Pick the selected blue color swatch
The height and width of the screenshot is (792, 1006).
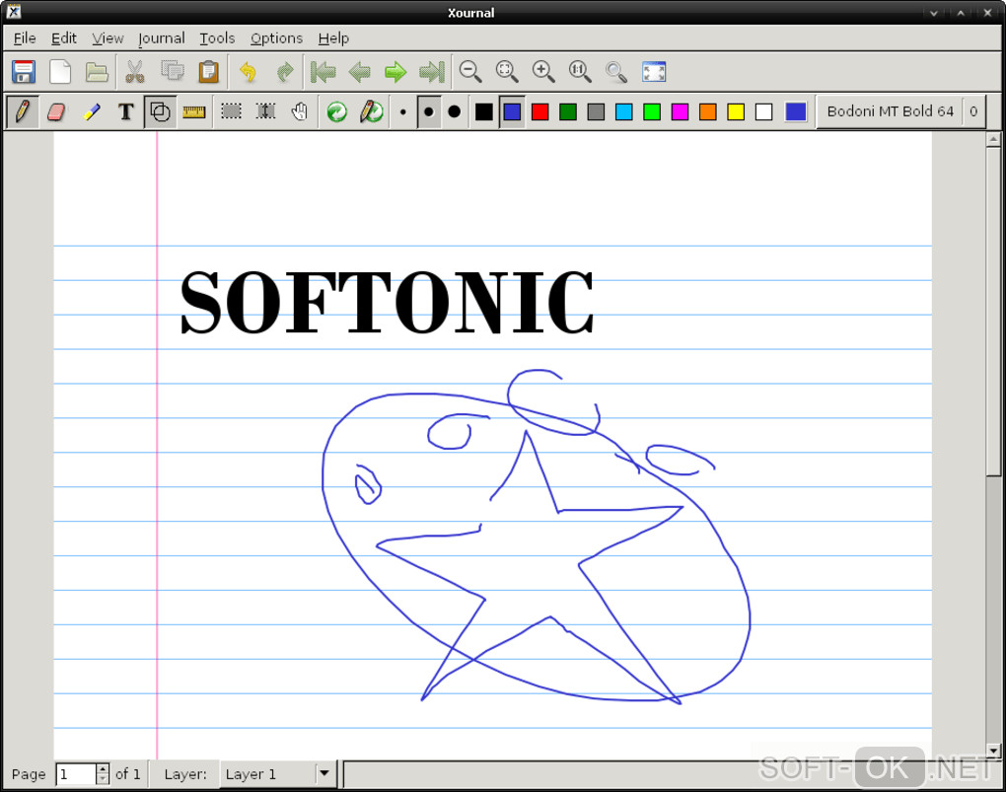(x=512, y=112)
